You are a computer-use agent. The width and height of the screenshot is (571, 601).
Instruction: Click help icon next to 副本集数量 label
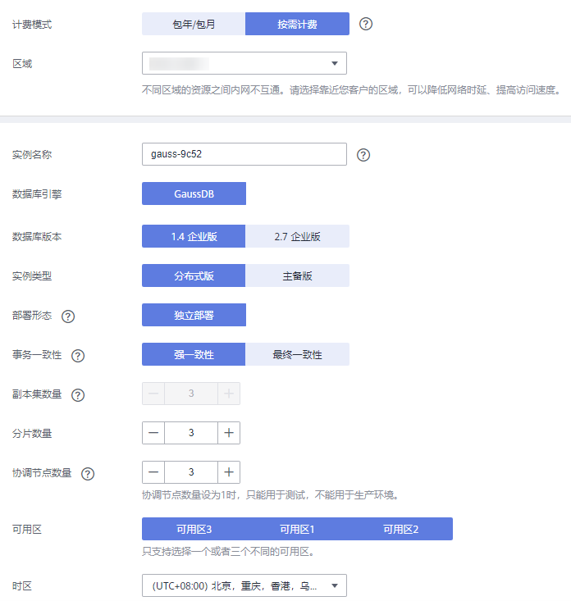pyautogui.click(x=78, y=394)
